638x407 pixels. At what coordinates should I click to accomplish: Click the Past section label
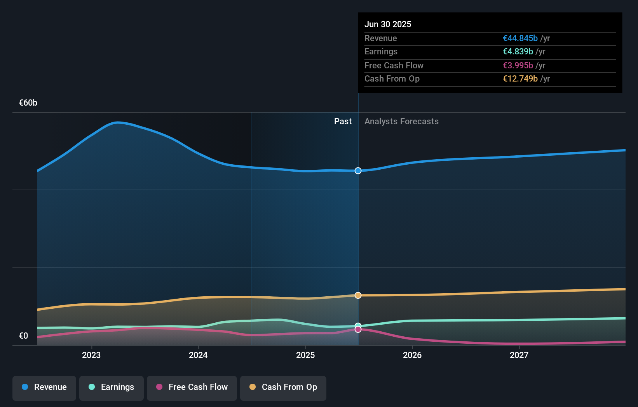tap(343, 121)
